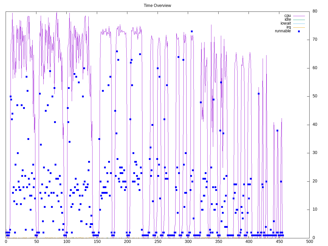Click the 400 tick label on x-axis

[x=249, y=241]
